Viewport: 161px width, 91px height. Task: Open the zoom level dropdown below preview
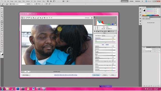coord(30,72)
